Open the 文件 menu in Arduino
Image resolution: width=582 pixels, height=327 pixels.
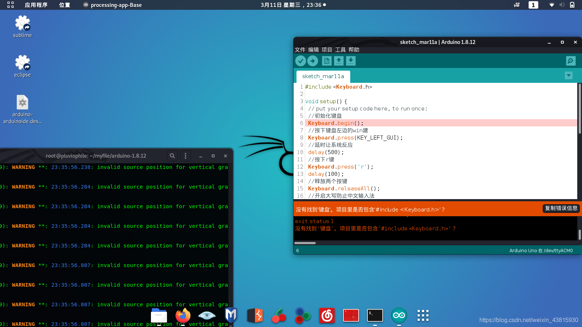pos(300,50)
